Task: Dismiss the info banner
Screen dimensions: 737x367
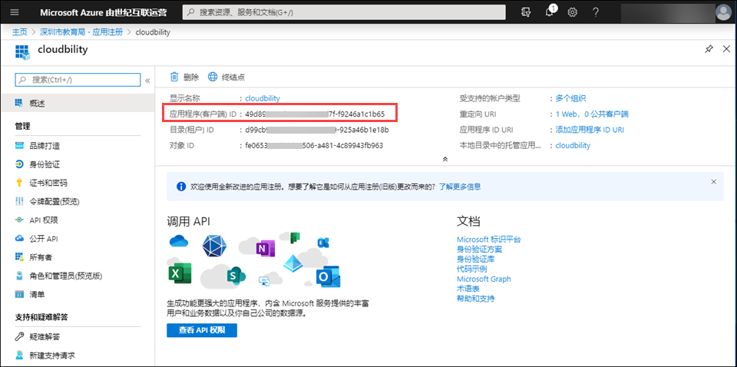Action: pyautogui.click(x=713, y=182)
